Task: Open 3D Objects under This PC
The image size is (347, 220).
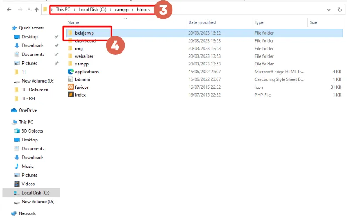Action: (32, 131)
